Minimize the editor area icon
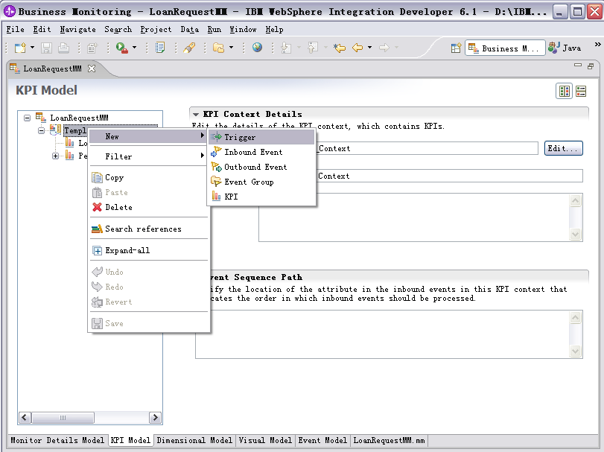 tap(578, 66)
